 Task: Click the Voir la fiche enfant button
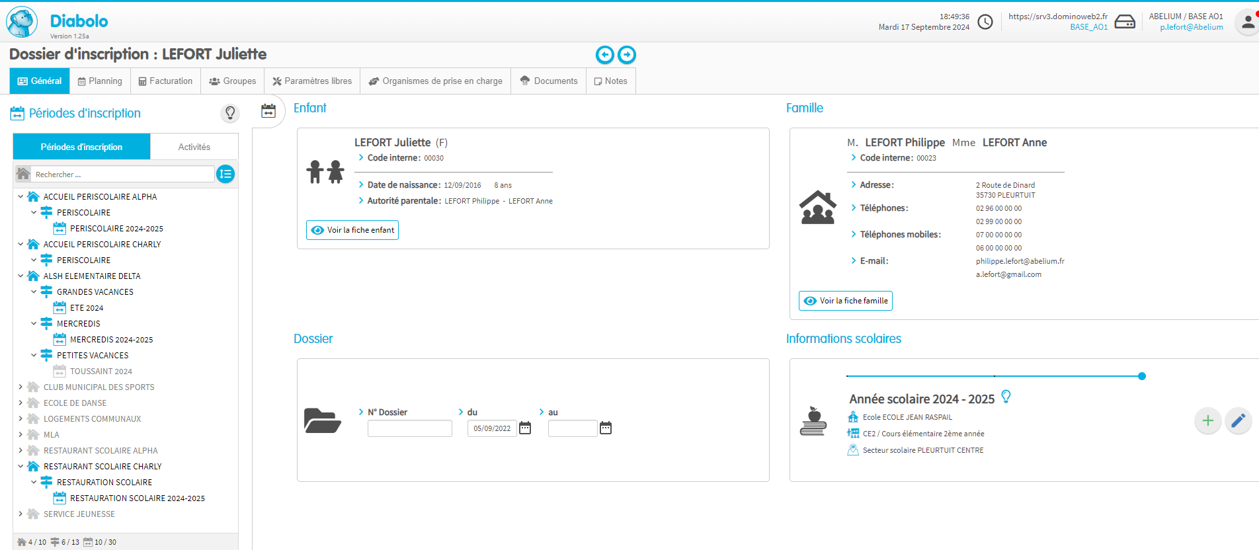tap(352, 230)
